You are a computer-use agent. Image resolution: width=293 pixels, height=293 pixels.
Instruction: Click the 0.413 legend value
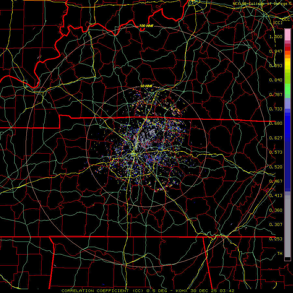[x=276, y=196]
